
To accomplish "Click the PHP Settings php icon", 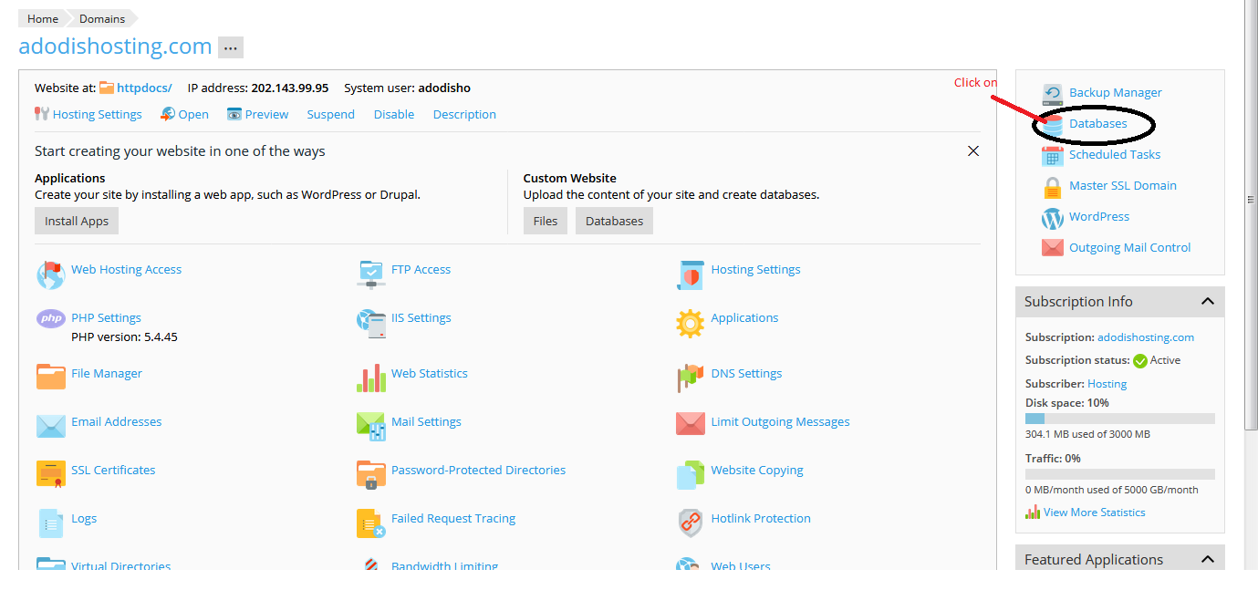I will point(50,318).
